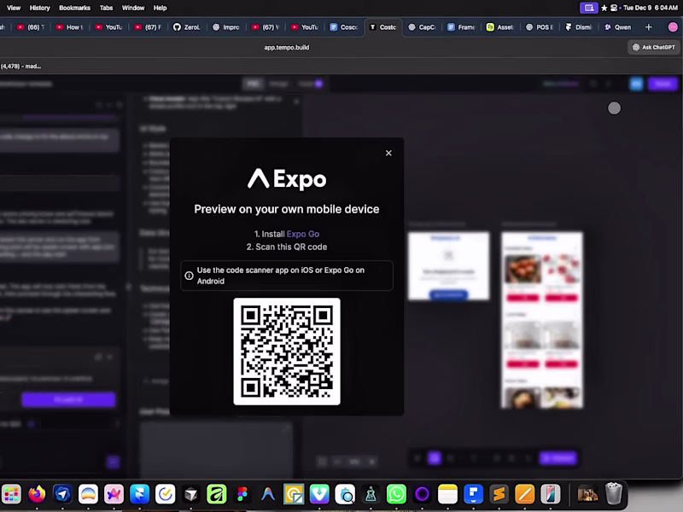Select the food product grid screen preview
This screenshot has height=512, width=683.
(x=542, y=321)
